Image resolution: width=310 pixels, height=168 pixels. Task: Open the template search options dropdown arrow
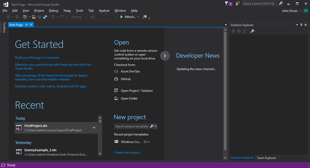pyautogui.click(x=156, y=126)
